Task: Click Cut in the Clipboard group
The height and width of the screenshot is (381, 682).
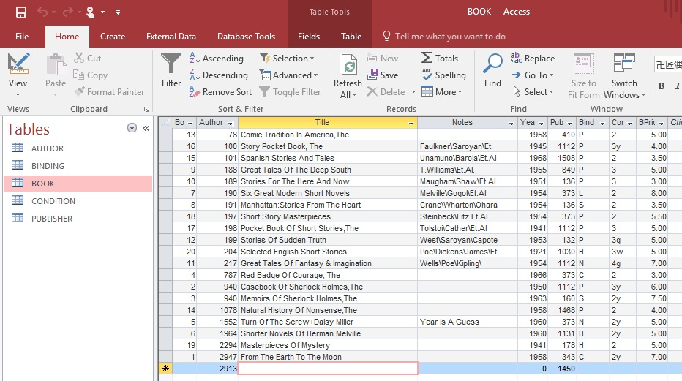Action: [x=87, y=59]
